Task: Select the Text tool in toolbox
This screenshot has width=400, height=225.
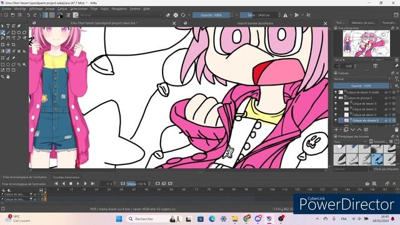Action: click(x=8, y=26)
